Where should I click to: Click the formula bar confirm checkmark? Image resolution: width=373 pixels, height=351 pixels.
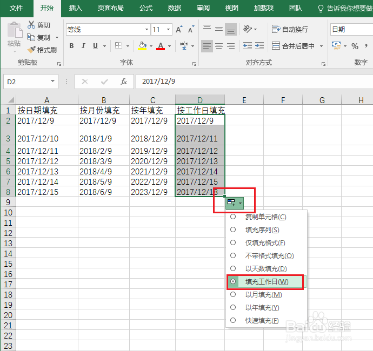point(104,82)
